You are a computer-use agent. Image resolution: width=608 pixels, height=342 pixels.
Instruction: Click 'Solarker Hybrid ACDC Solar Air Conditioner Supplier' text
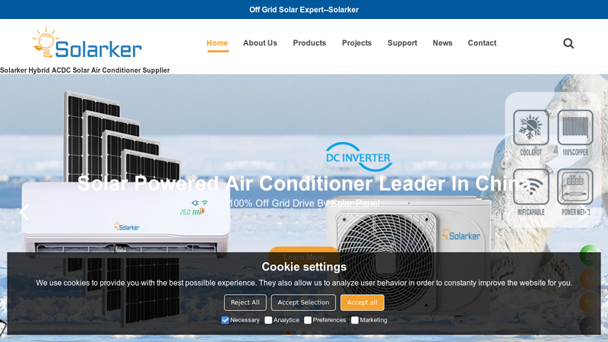click(85, 70)
